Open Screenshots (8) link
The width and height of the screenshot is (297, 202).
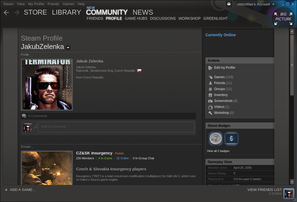pos(226,101)
